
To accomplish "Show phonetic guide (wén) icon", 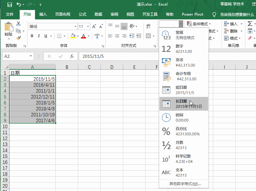I will click(x=97, y=36).
